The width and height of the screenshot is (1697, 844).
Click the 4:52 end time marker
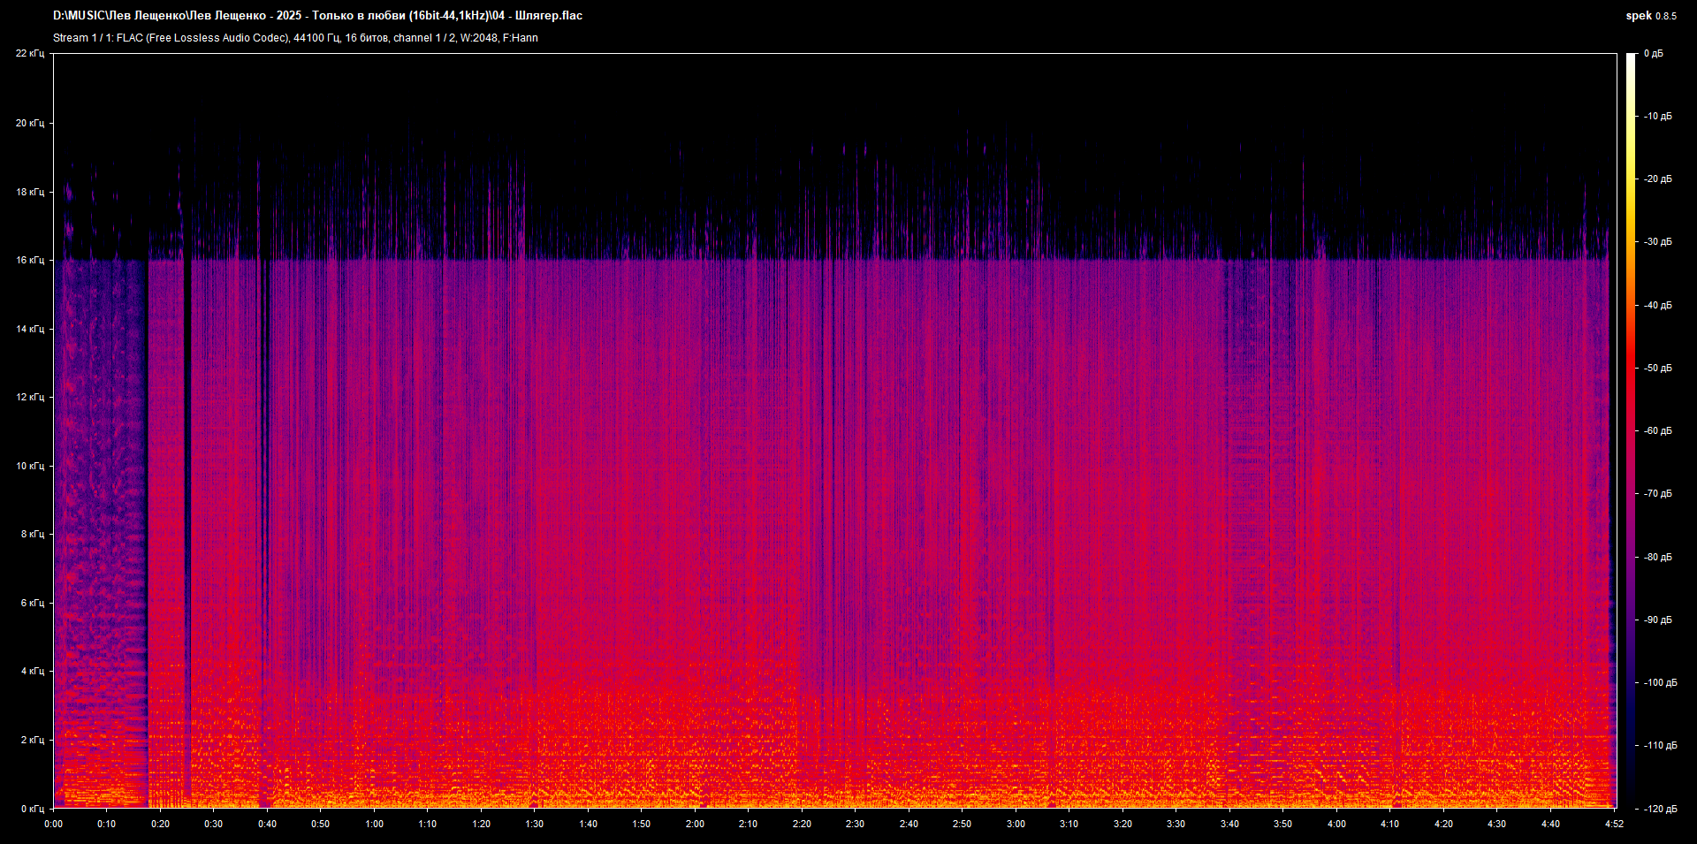click(x=1615, y=824)
